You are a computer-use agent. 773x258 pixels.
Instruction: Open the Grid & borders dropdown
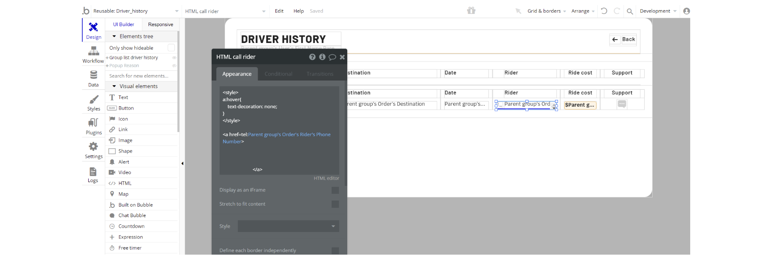click(546, 11)
